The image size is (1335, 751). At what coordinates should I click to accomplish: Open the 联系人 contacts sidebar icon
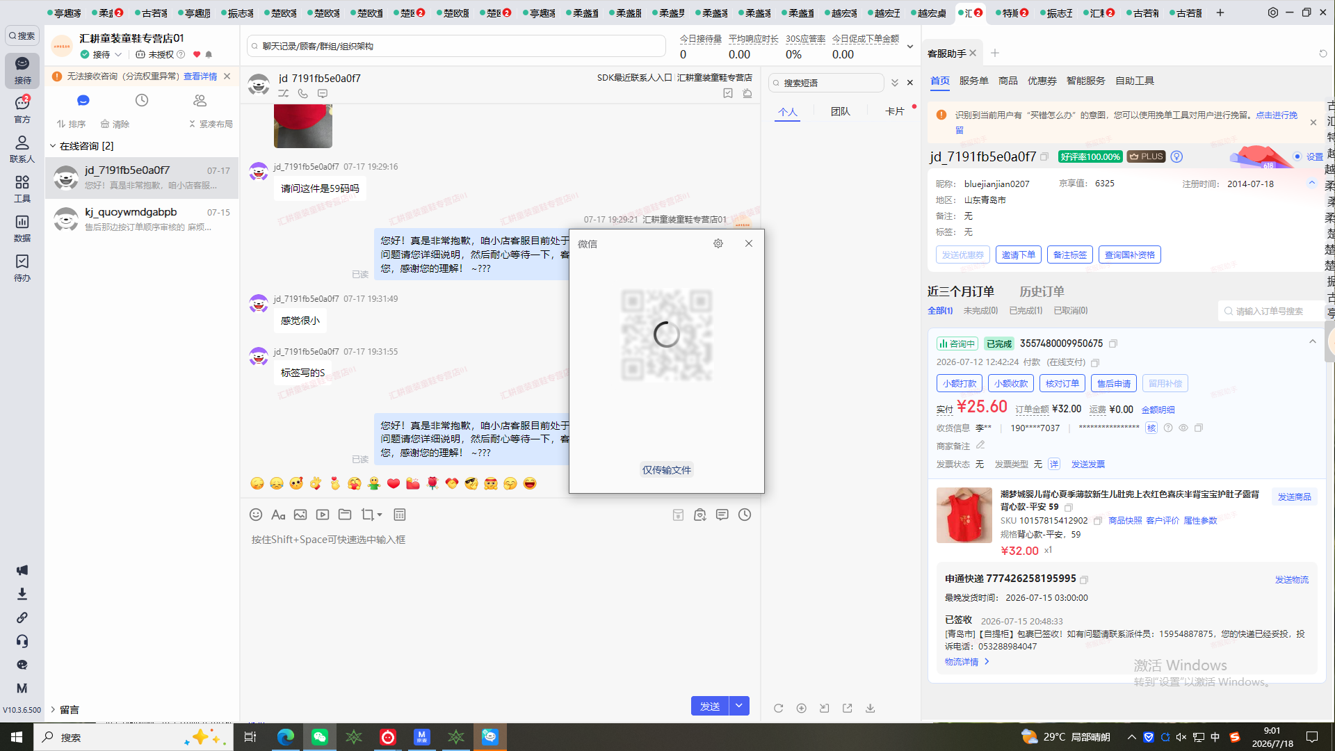(x=22, y=150)
